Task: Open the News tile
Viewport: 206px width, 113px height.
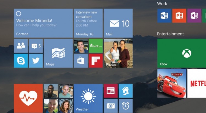Action: (111, 91)
